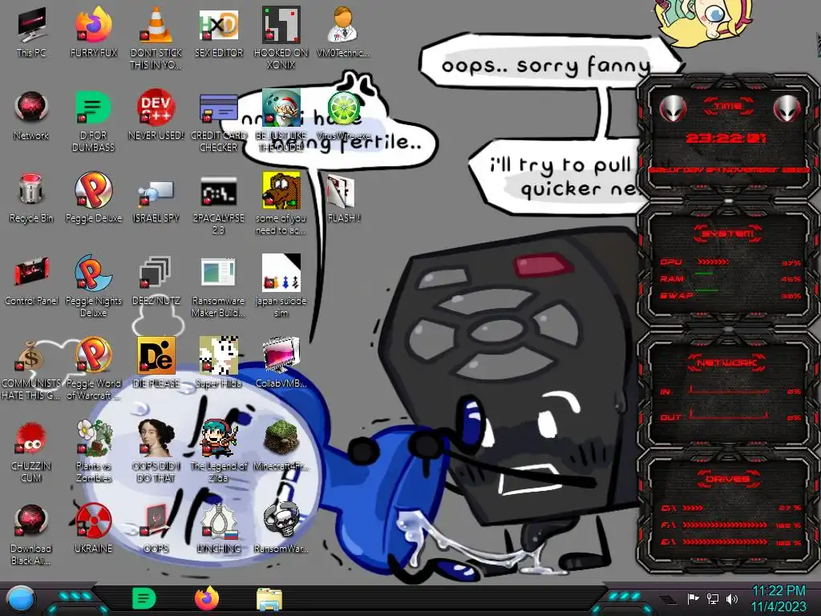
Task: Open the Ransomware Maker Build... icon
Action: point(219,286)
